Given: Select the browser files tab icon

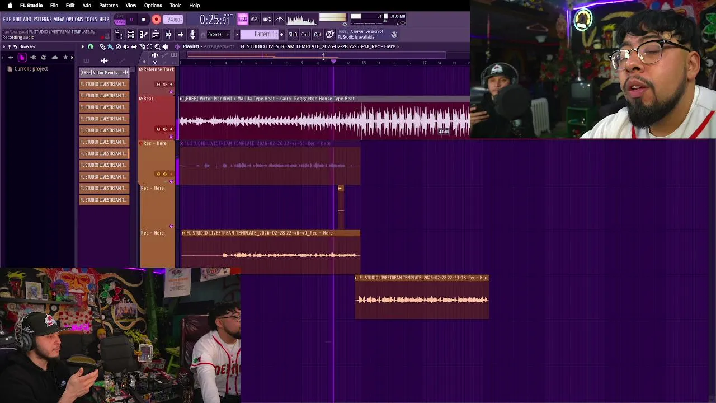Looking at the screenshot, I should pos(22,57).
